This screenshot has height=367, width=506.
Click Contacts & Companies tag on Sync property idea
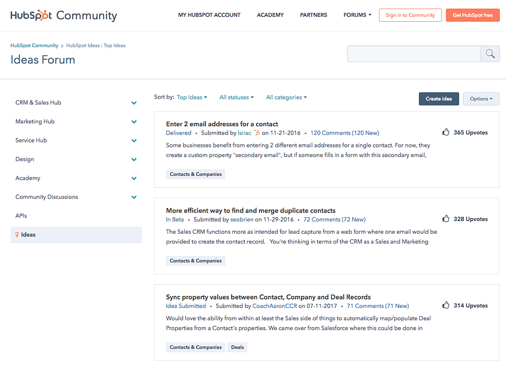(x=195, y=347)
